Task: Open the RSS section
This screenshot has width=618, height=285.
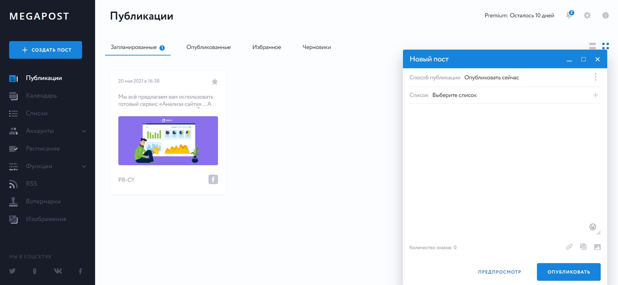Action: pos(31,184)
